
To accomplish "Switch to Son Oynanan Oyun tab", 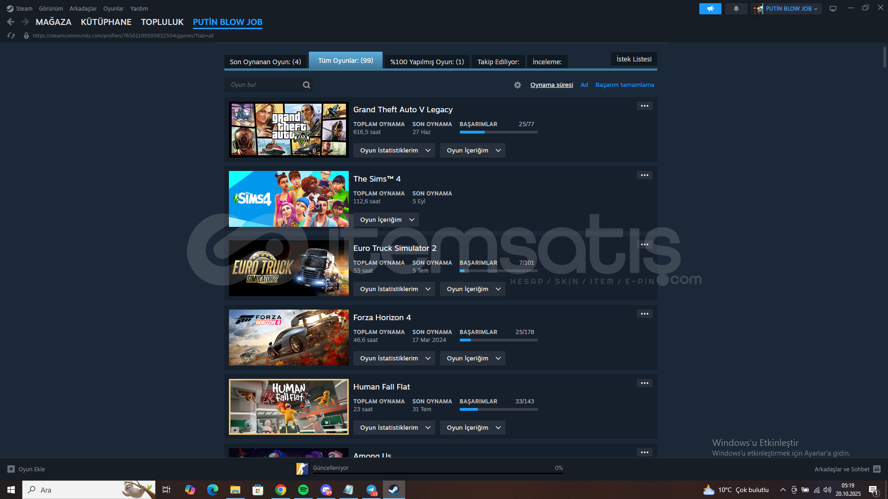I will tap(265, 62).
